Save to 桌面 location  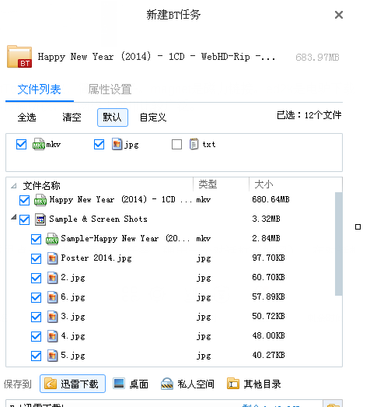pos(131,384)
